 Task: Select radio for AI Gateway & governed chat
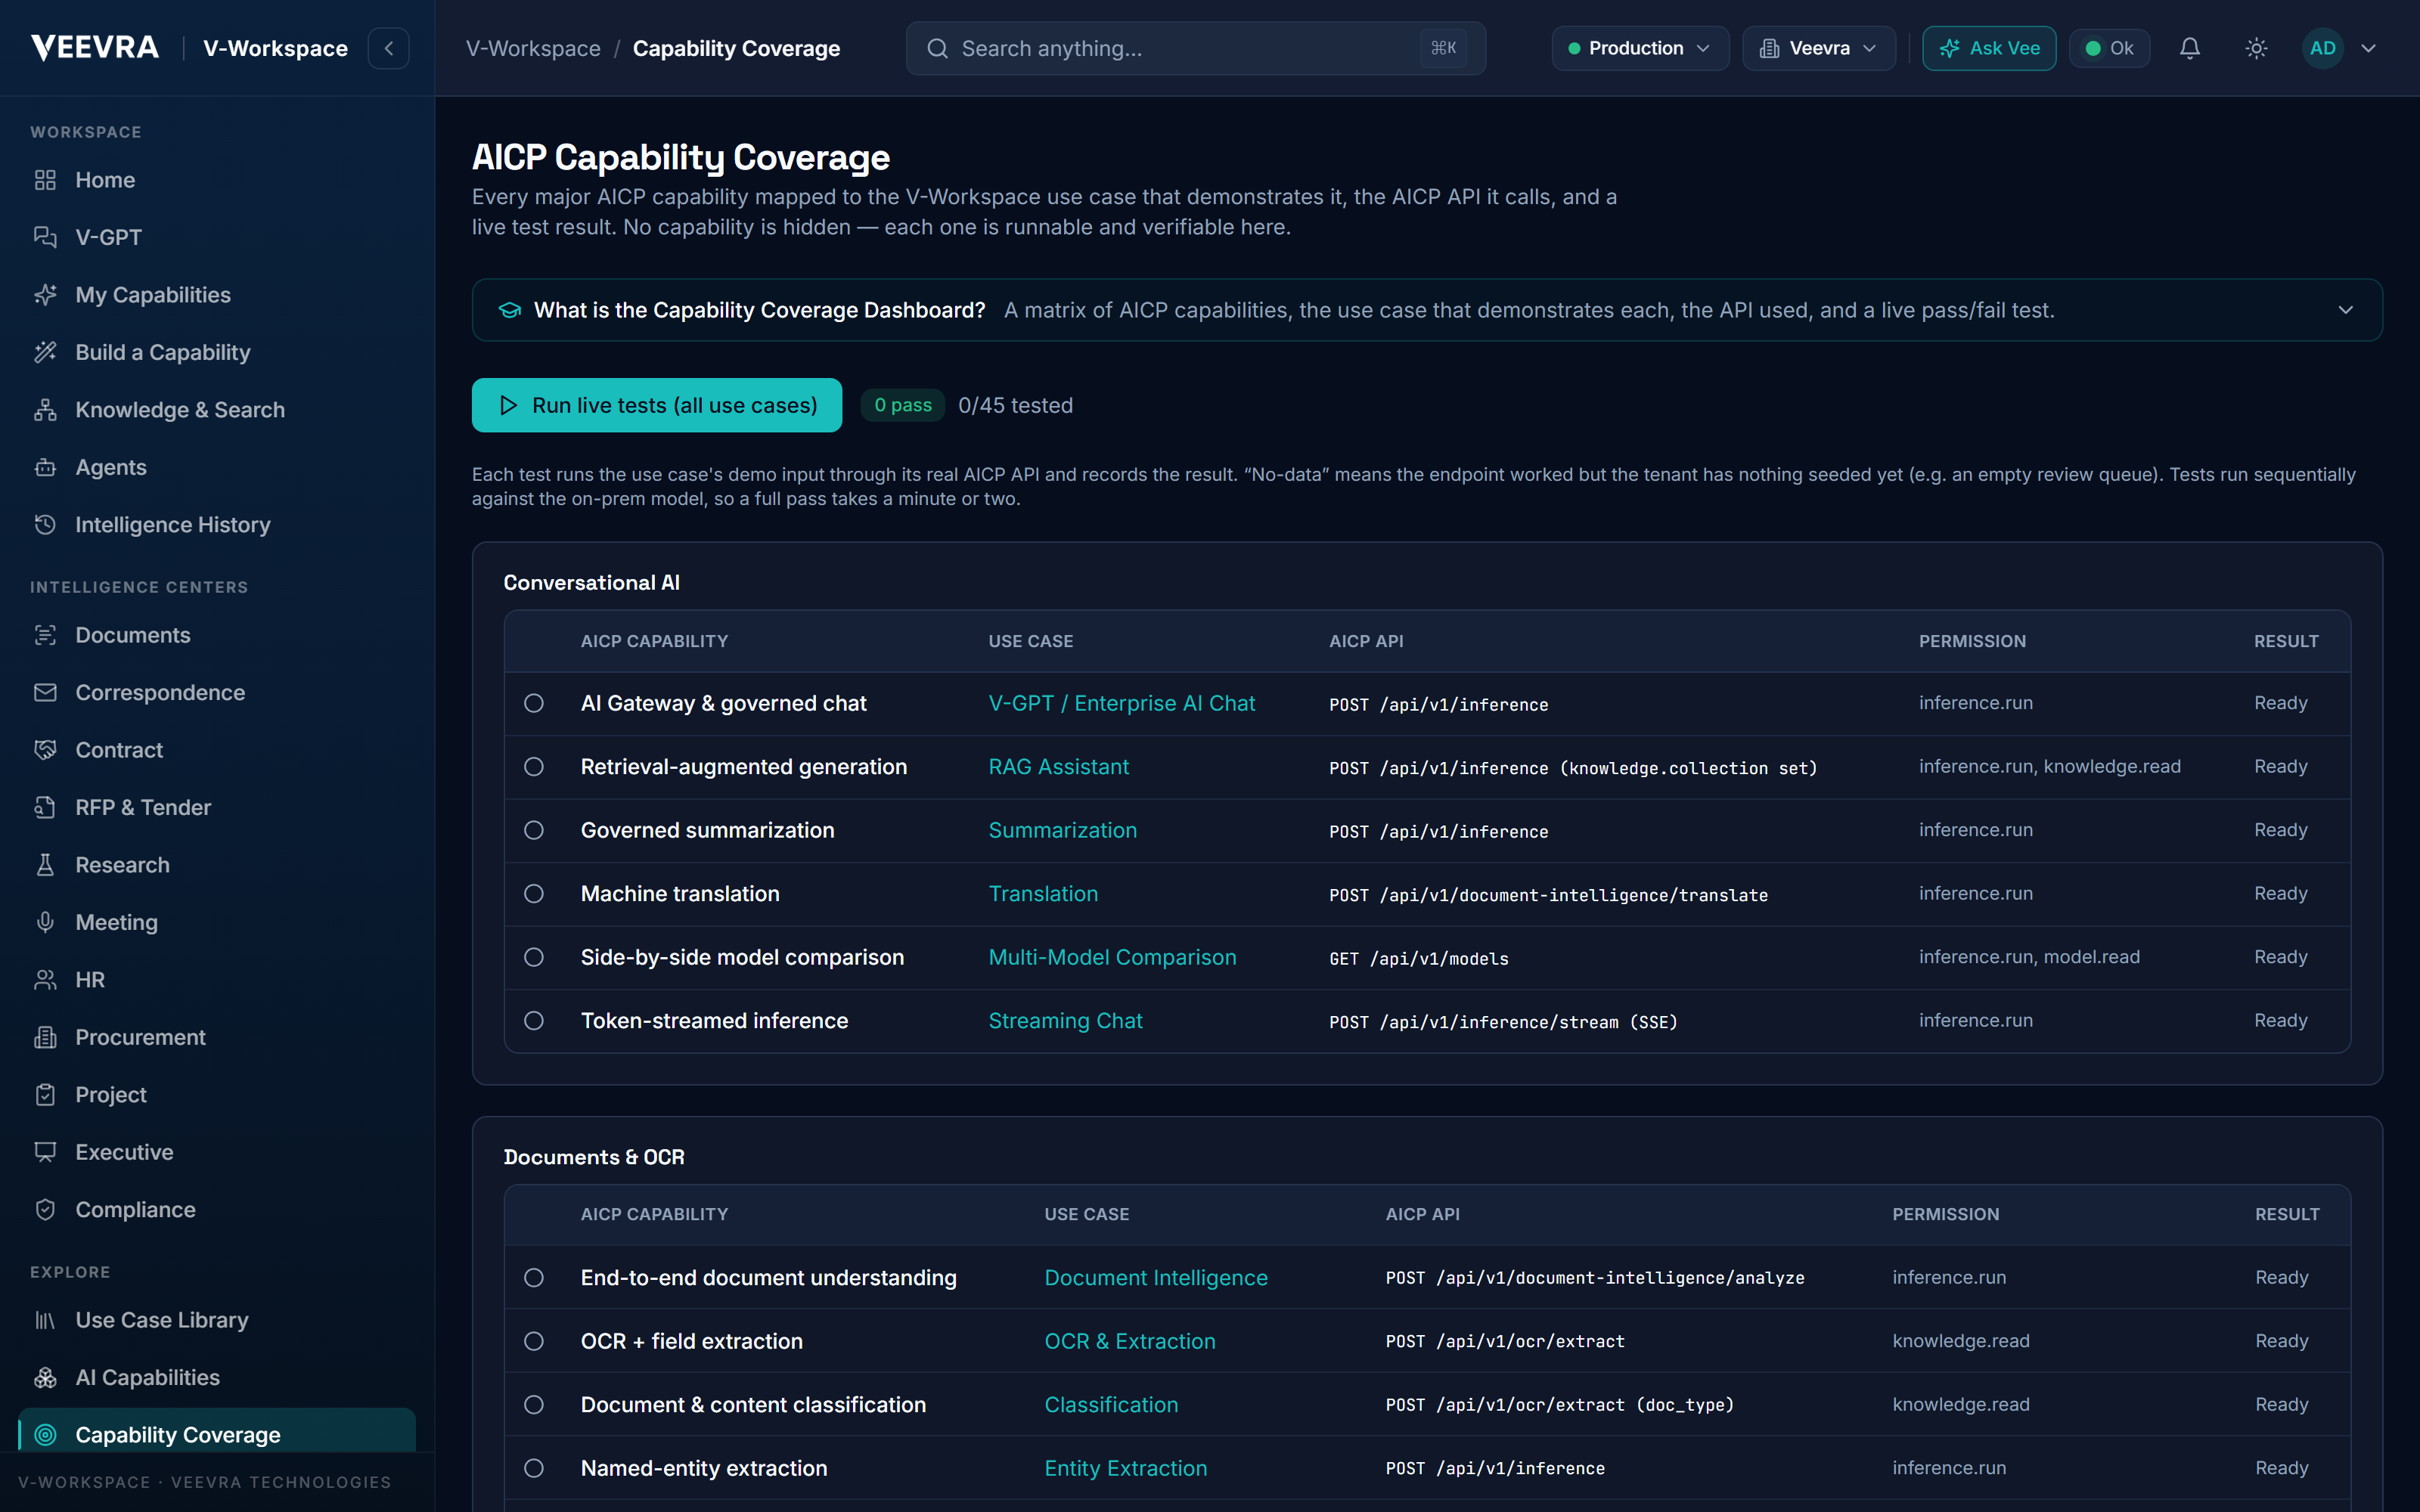(534, 703)
